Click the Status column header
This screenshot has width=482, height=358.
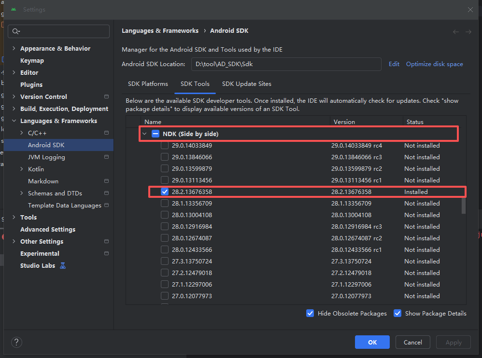434,122
